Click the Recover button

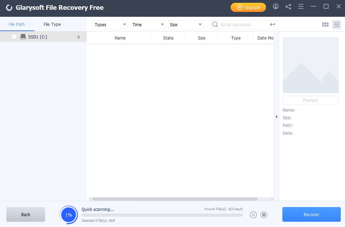click(x=311, y=214)
